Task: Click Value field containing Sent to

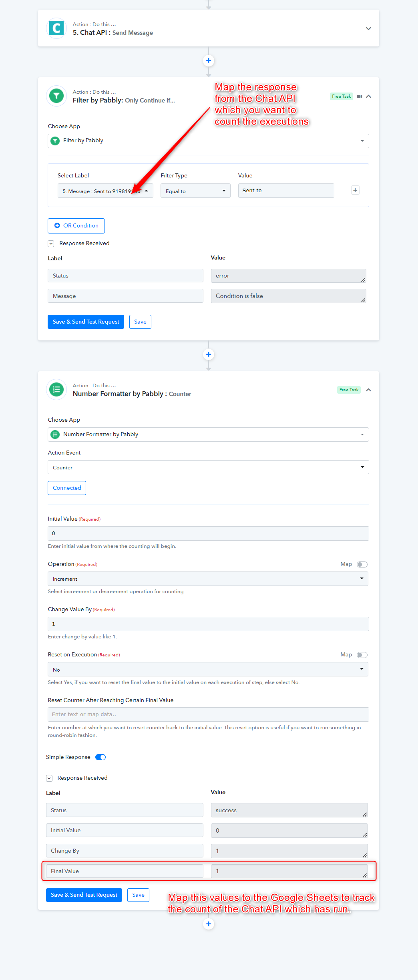Action: tap(286, 191)
